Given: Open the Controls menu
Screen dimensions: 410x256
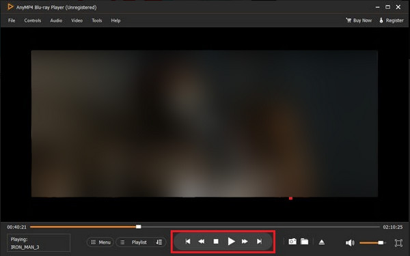Looking at the screenshot, I should click(x=33, y=20).
